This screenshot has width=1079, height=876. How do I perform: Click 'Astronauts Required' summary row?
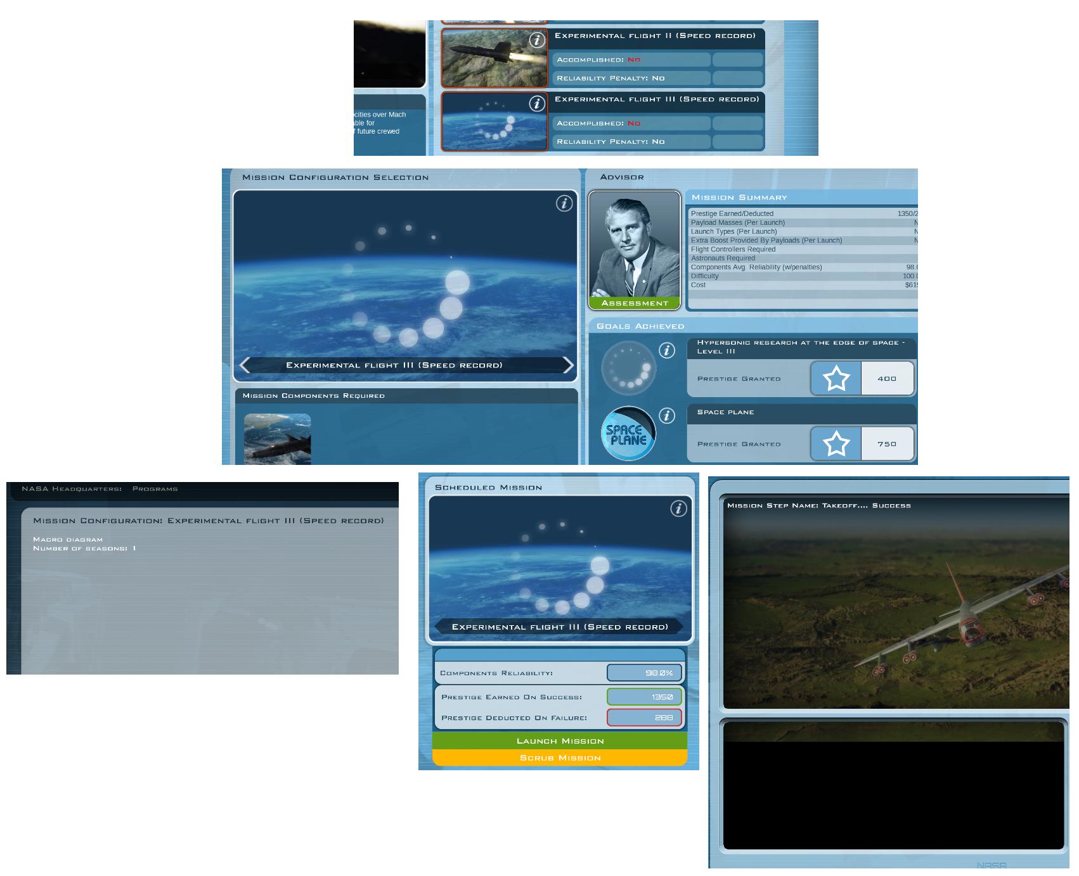pos(803,258)
